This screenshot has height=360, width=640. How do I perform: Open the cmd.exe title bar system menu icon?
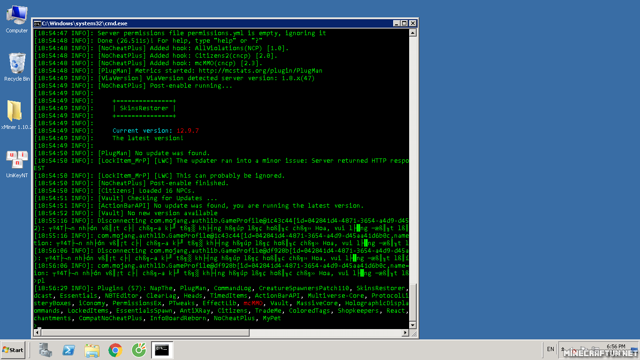click(x=38, y=23)
